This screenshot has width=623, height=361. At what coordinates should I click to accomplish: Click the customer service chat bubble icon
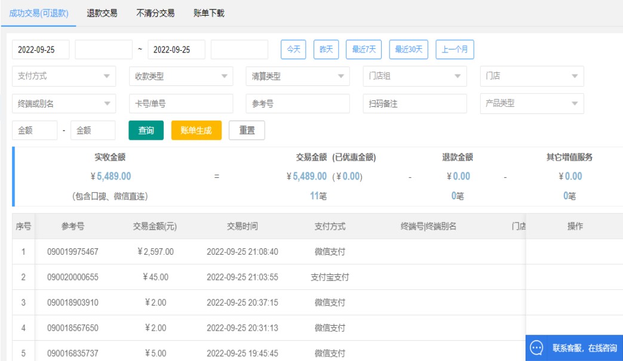536,348
